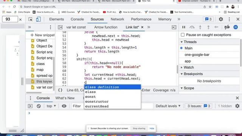Viewport: 242px width, 136px height.
Task: Show more open file tabs chevron
Action: [149, 27]
